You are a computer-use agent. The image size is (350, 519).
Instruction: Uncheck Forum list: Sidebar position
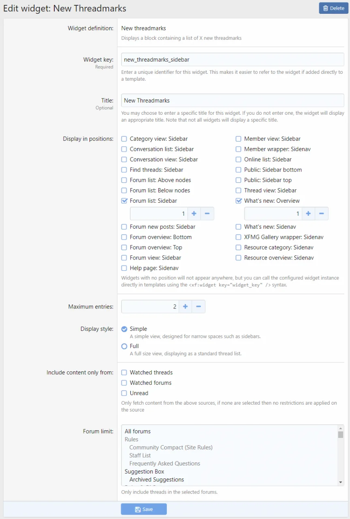[x=124, y=201]
